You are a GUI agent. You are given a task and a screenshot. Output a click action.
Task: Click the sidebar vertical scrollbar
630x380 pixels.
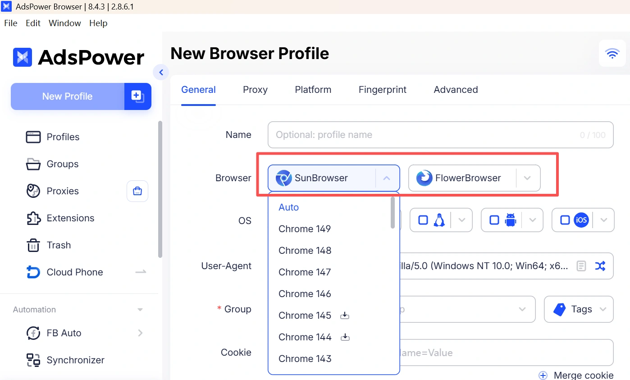(160, 189)
